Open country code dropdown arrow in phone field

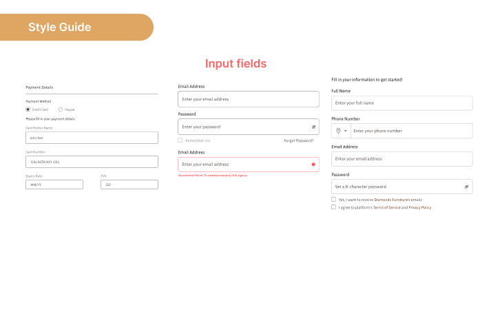click(346, 131)
